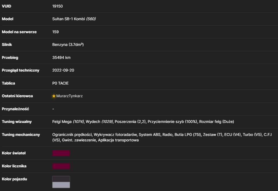The image size is (278, 191).
Task: Select Przyciemnienie szyb (100%) entry
Action: point(172,122)
